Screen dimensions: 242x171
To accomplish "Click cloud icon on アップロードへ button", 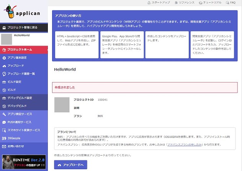I will click(59, 165).
